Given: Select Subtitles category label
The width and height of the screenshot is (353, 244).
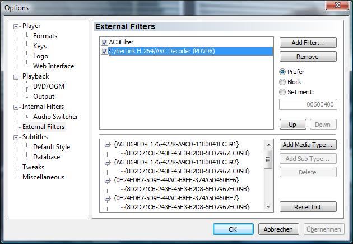Looking at the screenshot, I should (35, 137).
